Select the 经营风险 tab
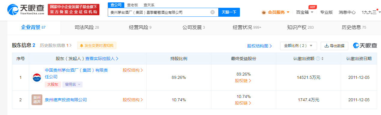Image resolution: width=381 pixels, height=115 pixels. tap(140, 27)
